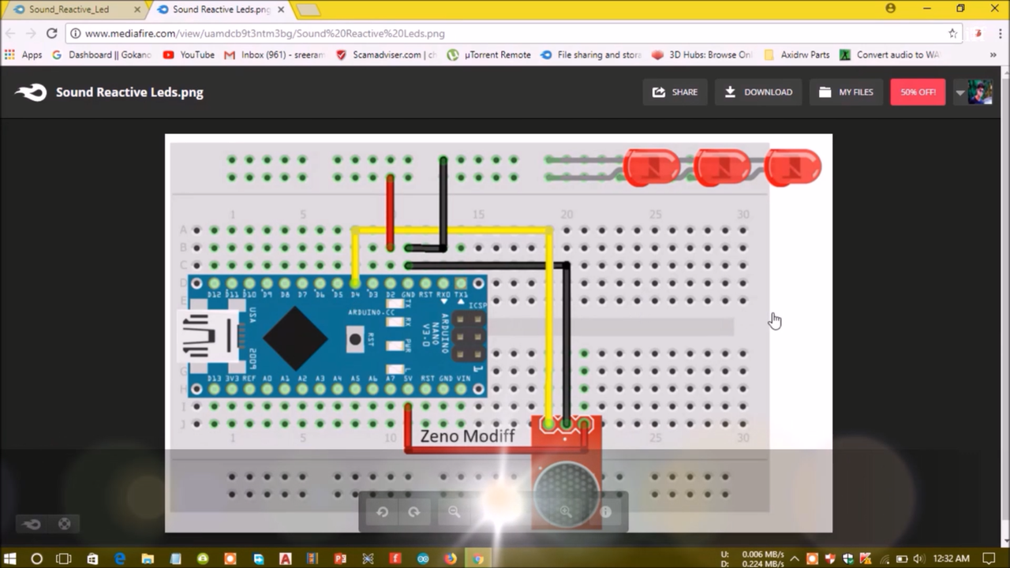Bookmark this page with the star icon

952,34
